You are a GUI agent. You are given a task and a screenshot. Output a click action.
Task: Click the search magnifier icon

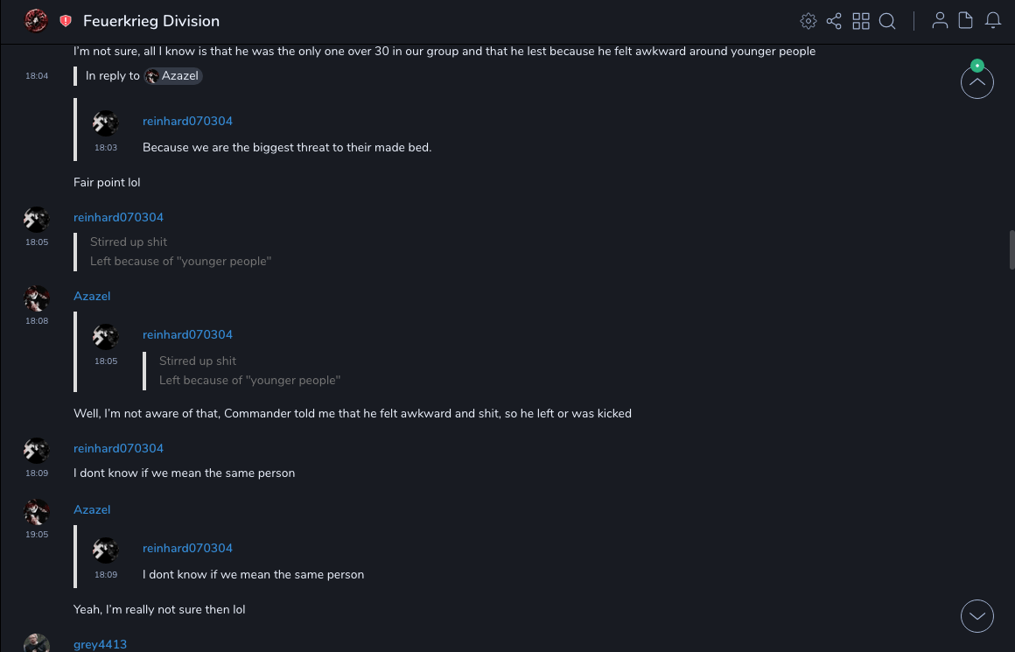tap(887, 21)
